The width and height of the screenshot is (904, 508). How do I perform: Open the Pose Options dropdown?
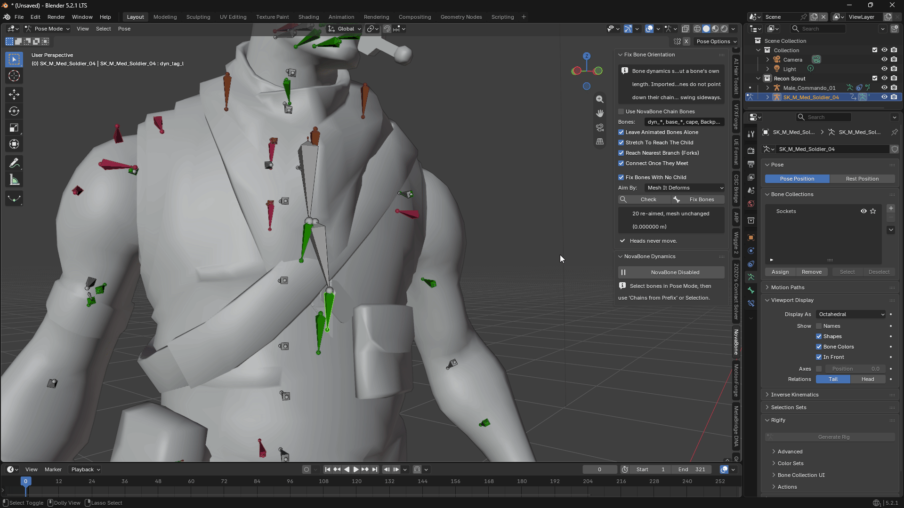716,41
